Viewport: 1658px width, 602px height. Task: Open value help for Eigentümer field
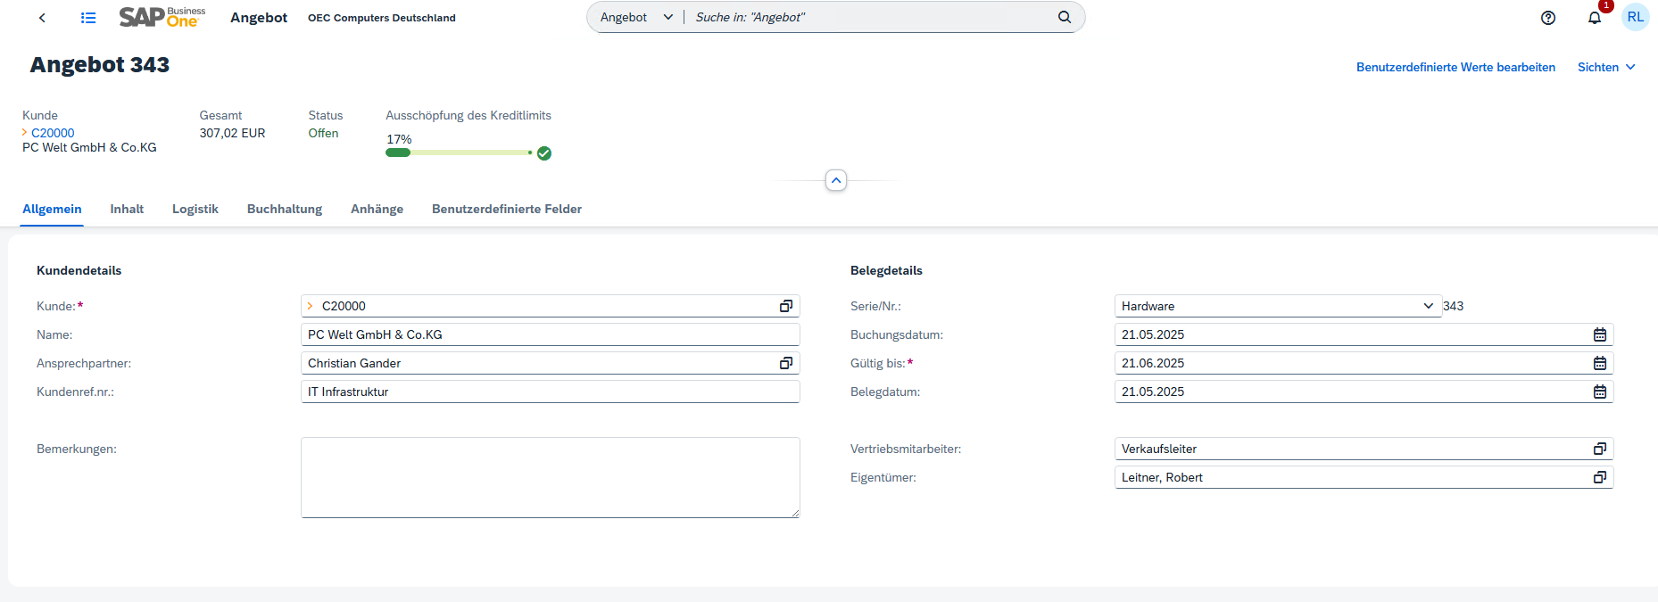coord(1600,477)
